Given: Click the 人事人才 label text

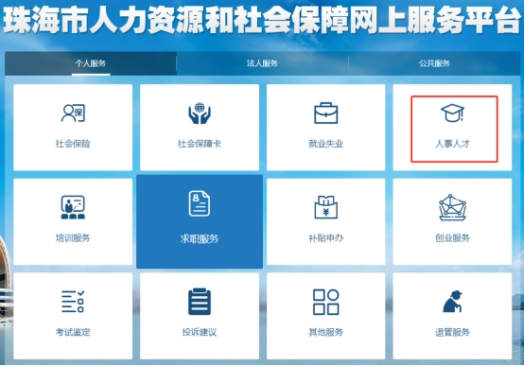Looking at the screenshot, I should (452, 144).
